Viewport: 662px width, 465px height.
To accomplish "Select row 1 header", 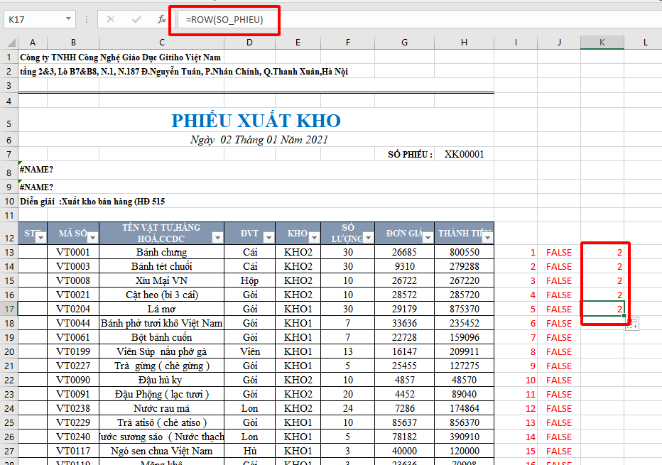I will coord(9,58).
